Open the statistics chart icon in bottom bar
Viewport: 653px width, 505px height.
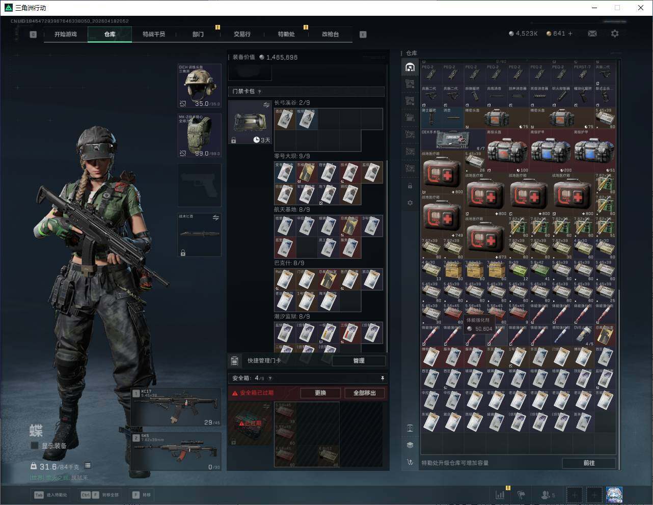pyautogui.click(x=500, y=494)
